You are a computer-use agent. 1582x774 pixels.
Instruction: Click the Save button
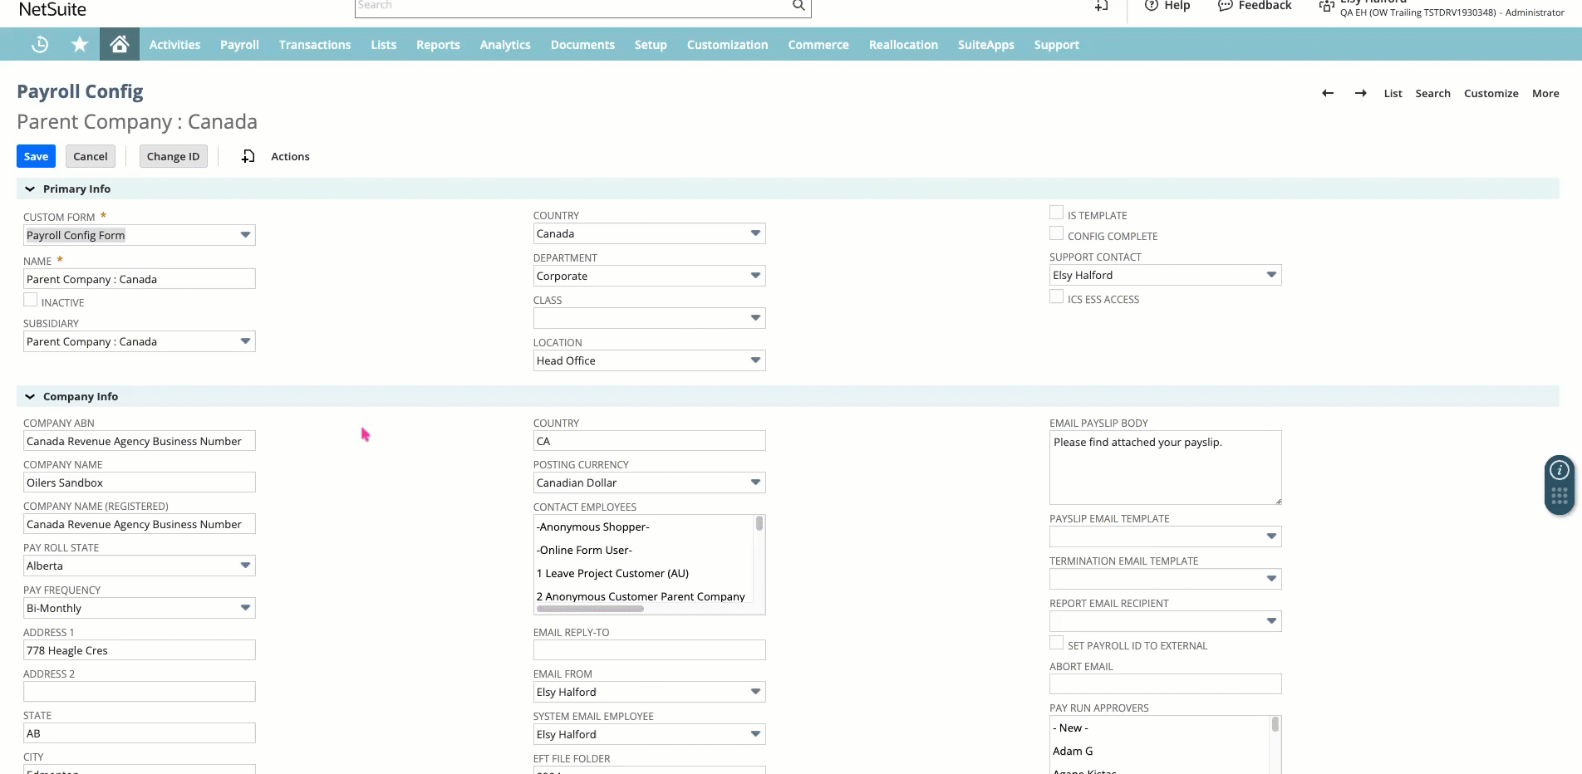tap(36, 156)
